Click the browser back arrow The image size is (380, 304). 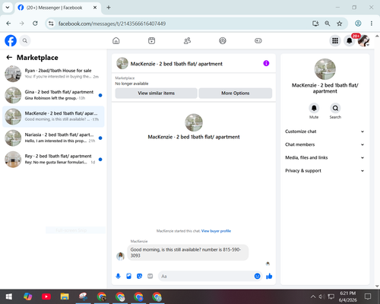8,24
